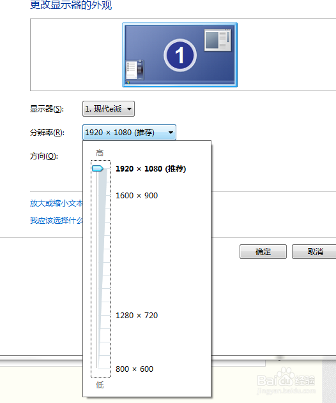The height and width of the screenshot is (403, 336).
Task: Open the 我应该选择什么 help link
Action: 56,220
